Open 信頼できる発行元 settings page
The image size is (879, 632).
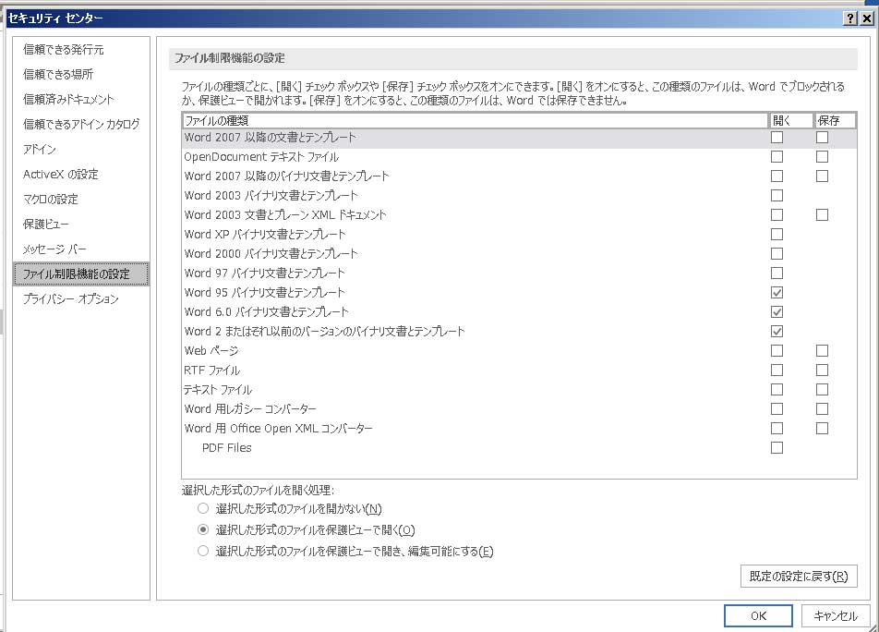[64, 49]
